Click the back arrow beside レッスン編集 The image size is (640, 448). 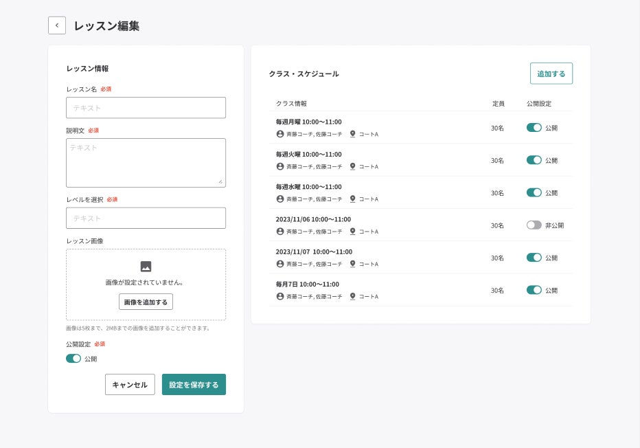point(57,25)
